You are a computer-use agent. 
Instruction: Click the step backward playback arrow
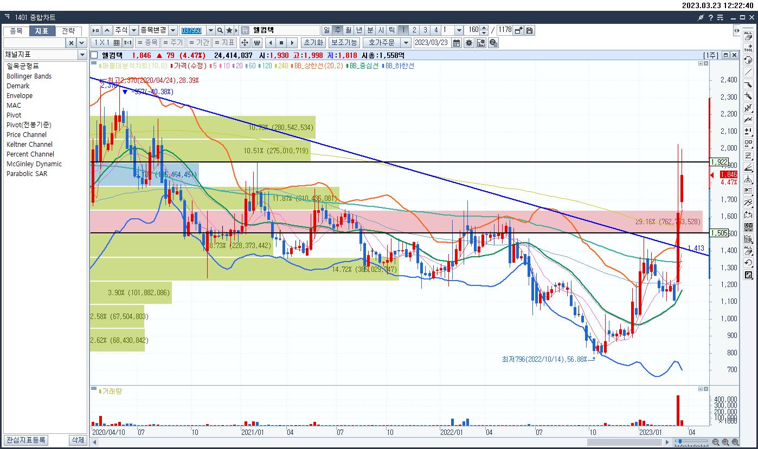pyautogui.click(x=271, y=43)
